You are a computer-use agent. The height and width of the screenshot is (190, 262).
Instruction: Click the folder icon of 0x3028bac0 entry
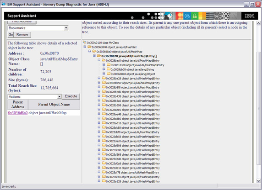[104, 60]
